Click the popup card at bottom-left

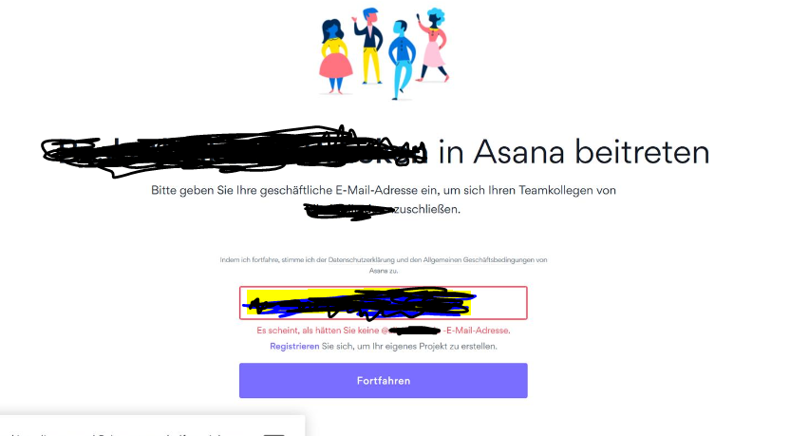(152, 426)
